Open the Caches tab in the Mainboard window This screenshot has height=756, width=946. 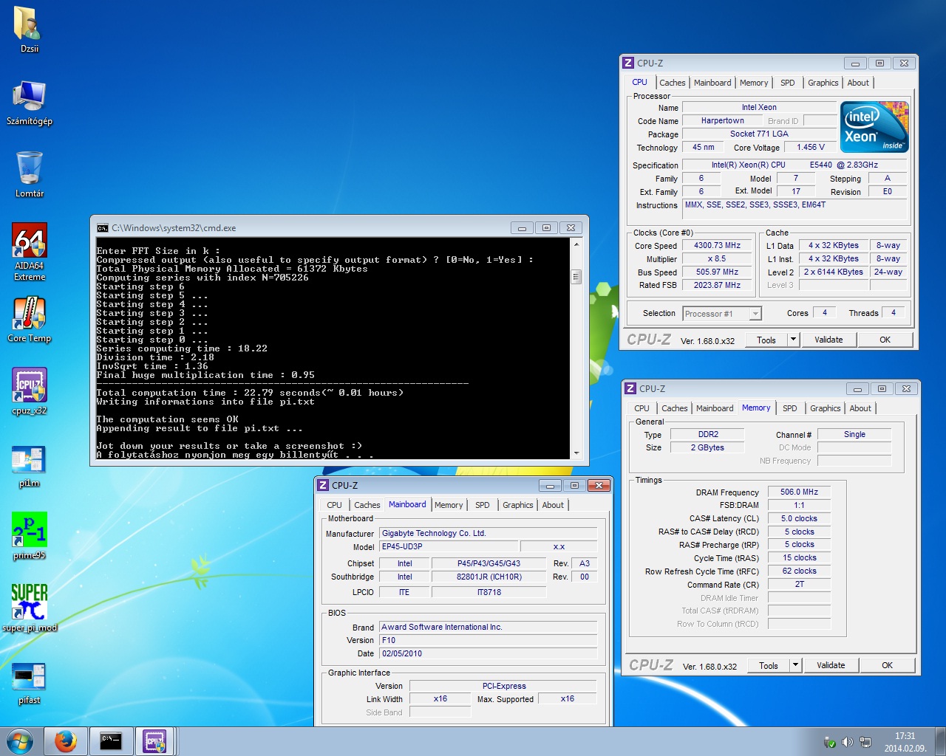(x=367, y=505)
